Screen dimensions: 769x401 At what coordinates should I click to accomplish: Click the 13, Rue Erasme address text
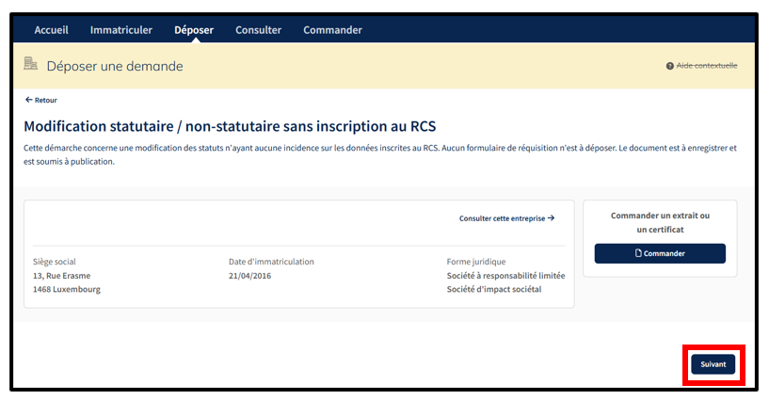coord(62,276)
